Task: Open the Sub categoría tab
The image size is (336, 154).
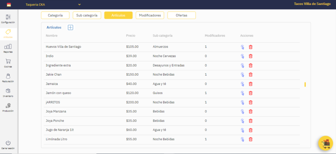Action: tap(87, 15)
